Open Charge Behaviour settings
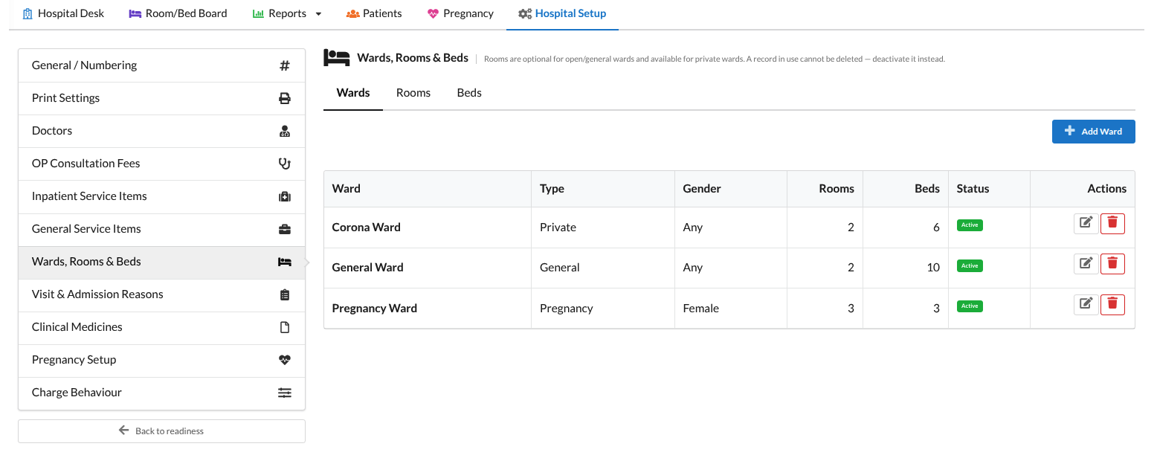This screenshot has height=458, width=1157. tap(161, 393)
